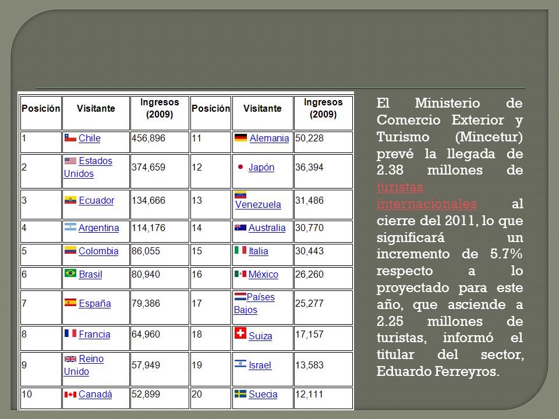Follow the México link

click(x=263, y=274)
